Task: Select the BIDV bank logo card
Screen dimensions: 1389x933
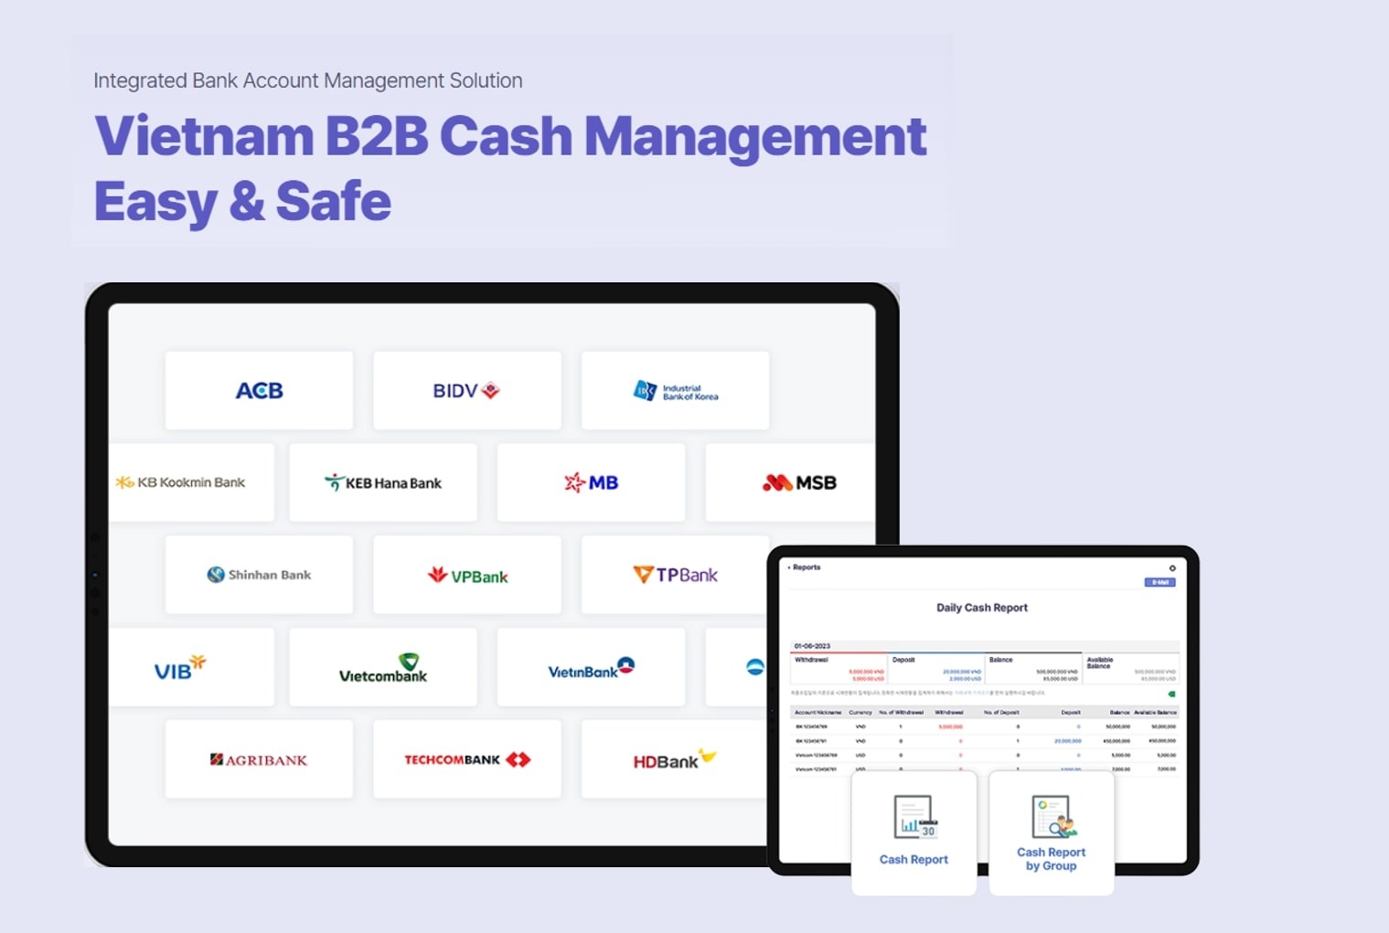Action: pyautogui.click(x=467, y=390)
